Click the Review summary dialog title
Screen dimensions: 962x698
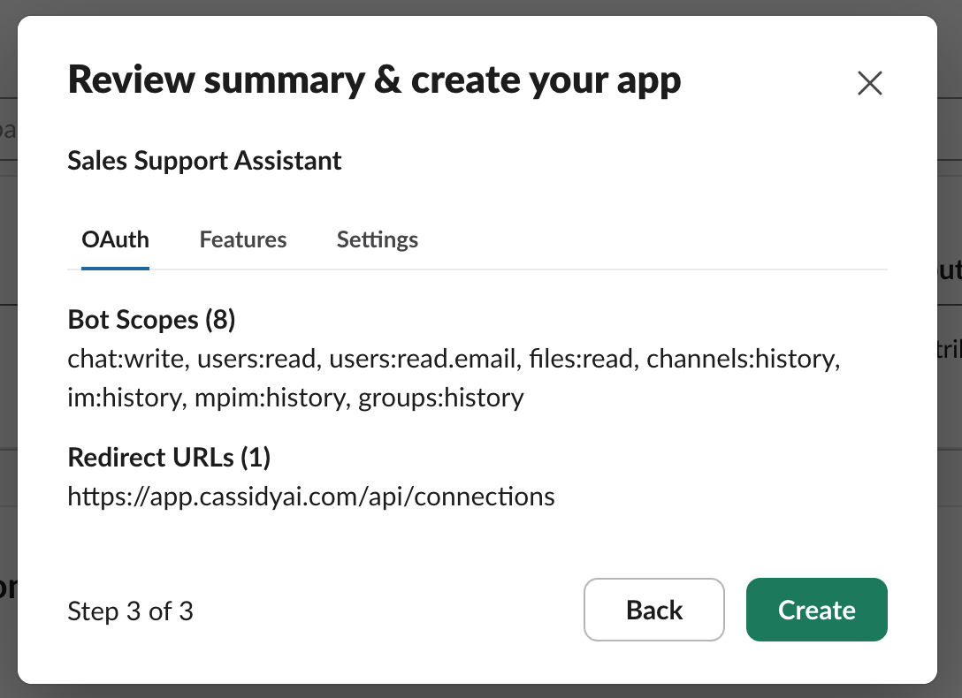[374, 79]
